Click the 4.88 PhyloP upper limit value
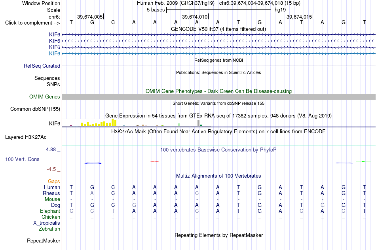The image size is (376, 250). tap(51, 150)
